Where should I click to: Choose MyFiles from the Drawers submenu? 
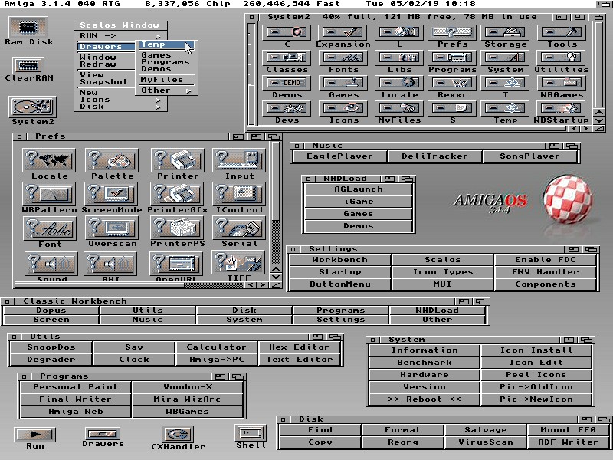(x=162, y=80)
